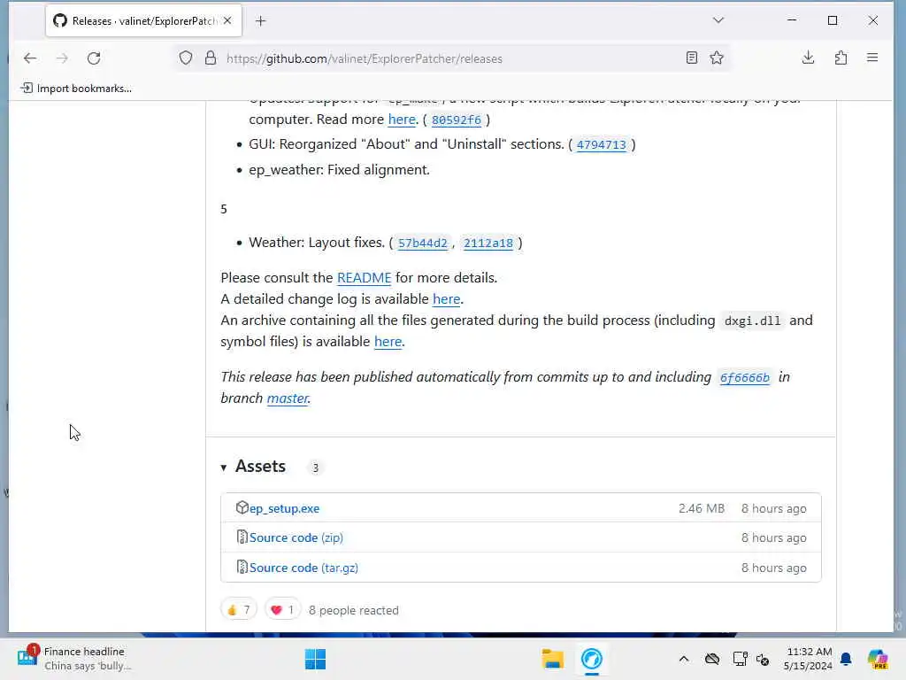This screenshot has height=680, width=906.
Task: Click the display connection tray icon
Action: point(741,659)
